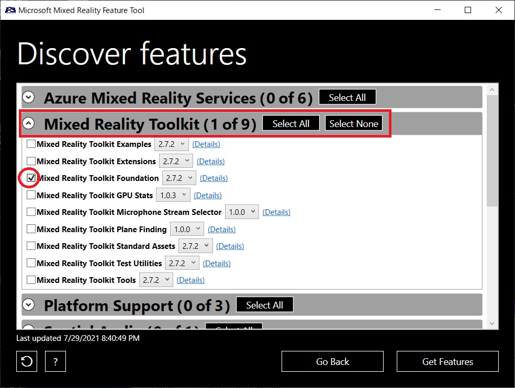Click Platform Support (0 of 3) heading
515x388 pixels.
[137, 305]
